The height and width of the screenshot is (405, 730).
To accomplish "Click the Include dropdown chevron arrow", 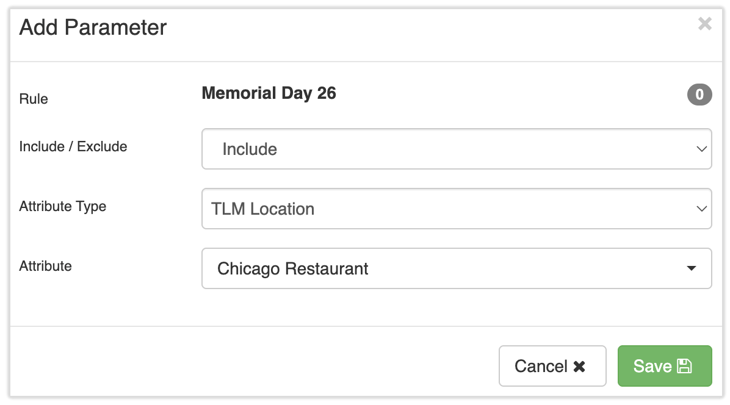I will (x=701, y=149).
